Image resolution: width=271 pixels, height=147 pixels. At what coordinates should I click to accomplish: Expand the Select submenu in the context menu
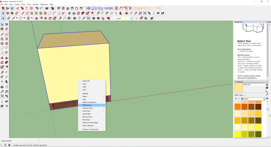point(92,96)
